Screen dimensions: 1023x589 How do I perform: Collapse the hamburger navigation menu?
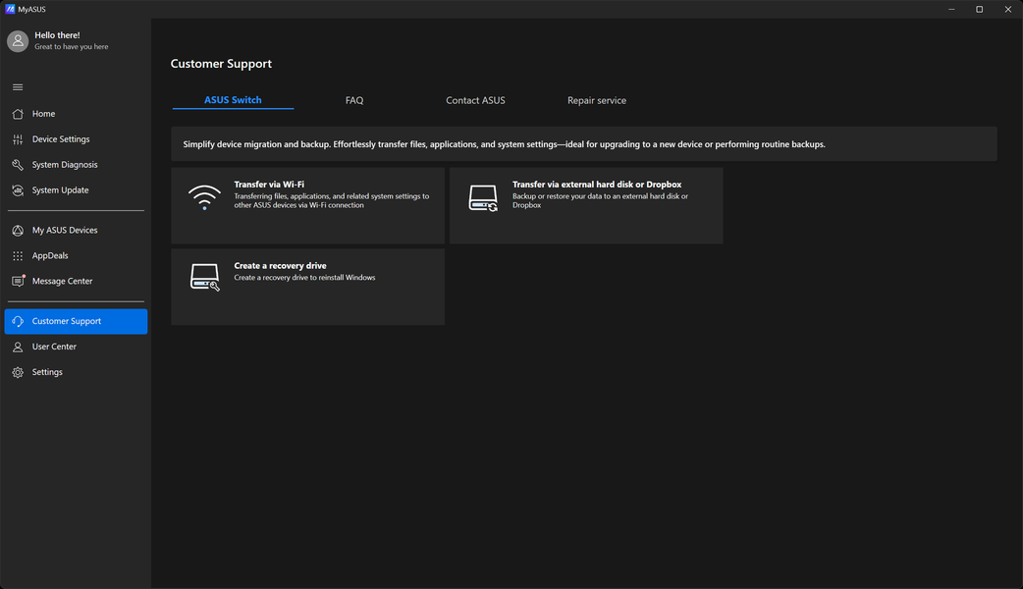[18, 87]
